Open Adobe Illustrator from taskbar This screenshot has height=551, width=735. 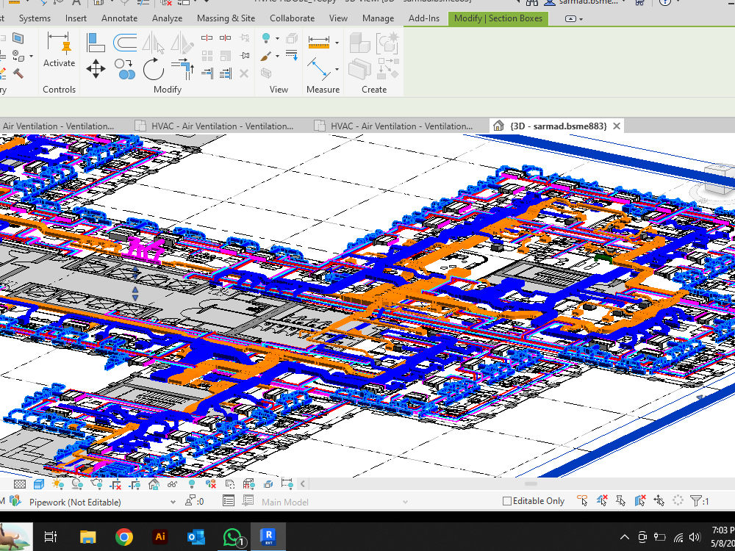pos(159,536)
